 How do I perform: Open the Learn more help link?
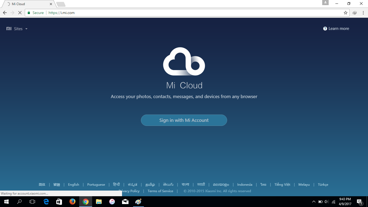336,29
